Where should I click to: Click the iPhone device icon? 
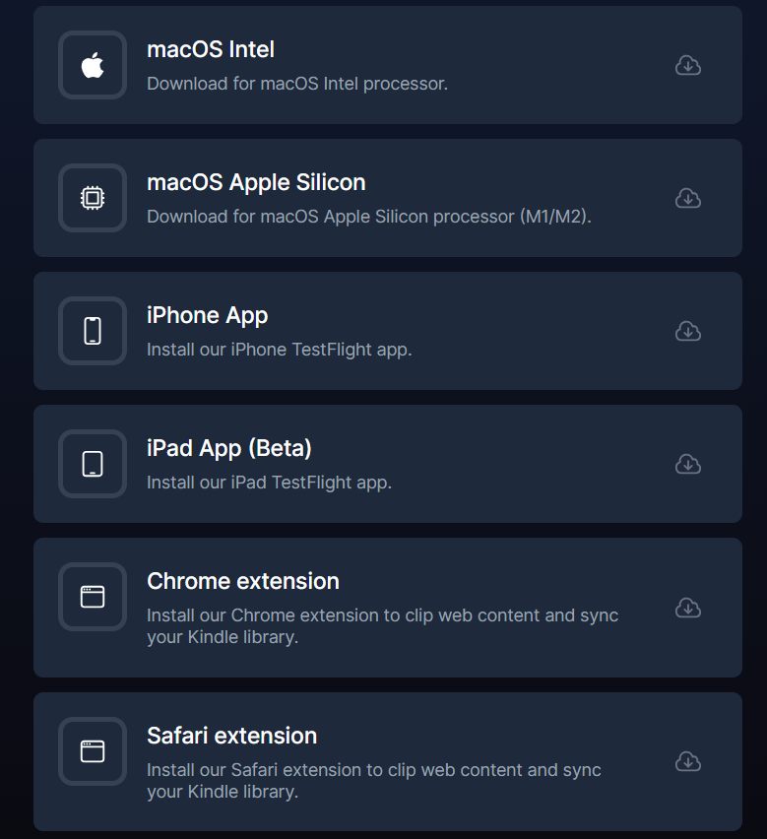tap(93, 331)
